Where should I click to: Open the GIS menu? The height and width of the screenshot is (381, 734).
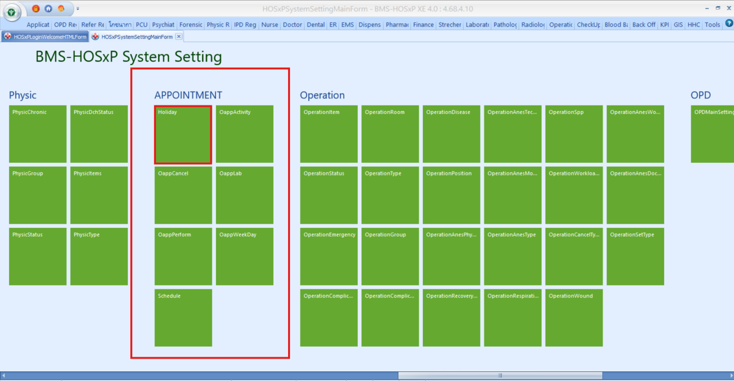click(678, 25)
